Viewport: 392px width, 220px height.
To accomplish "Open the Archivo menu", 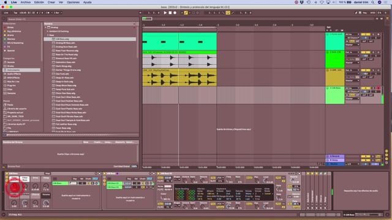I will [x=26, y=2].
